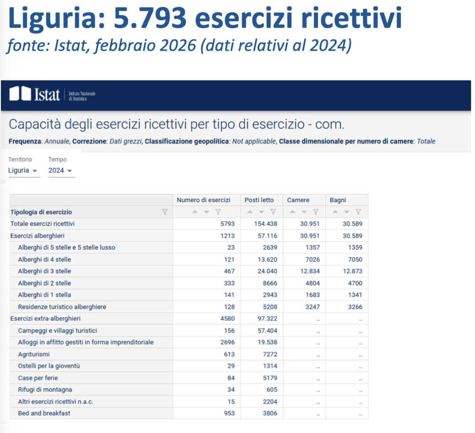Open filter for Posti letto column

273,212
